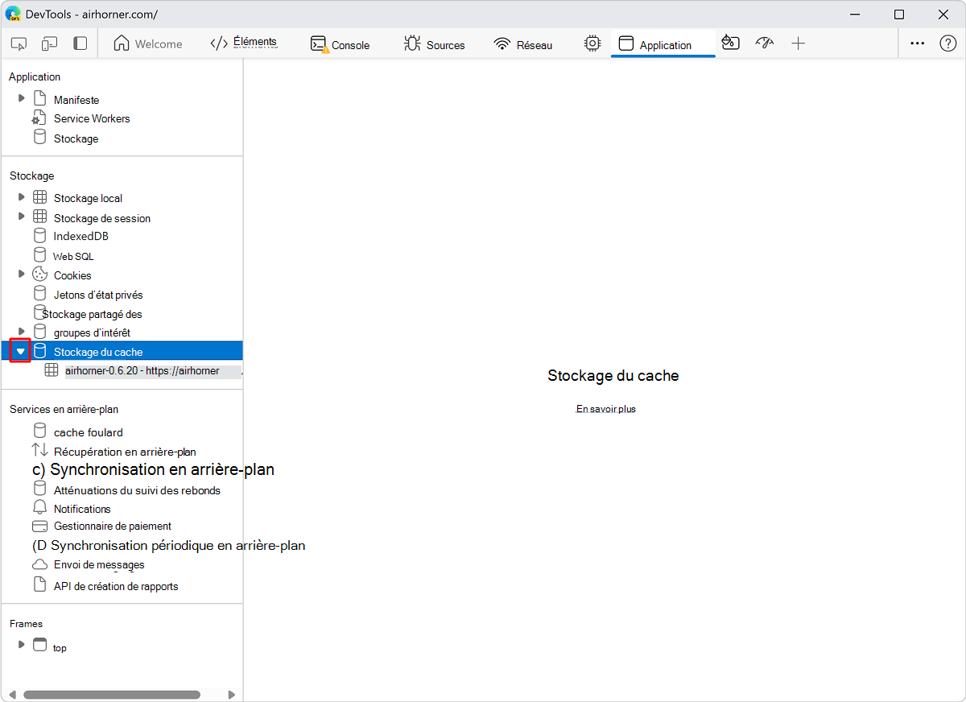Screen dimensions: 966x702
Task: Open the Welcome tab
Action: [x=148, y=44]
